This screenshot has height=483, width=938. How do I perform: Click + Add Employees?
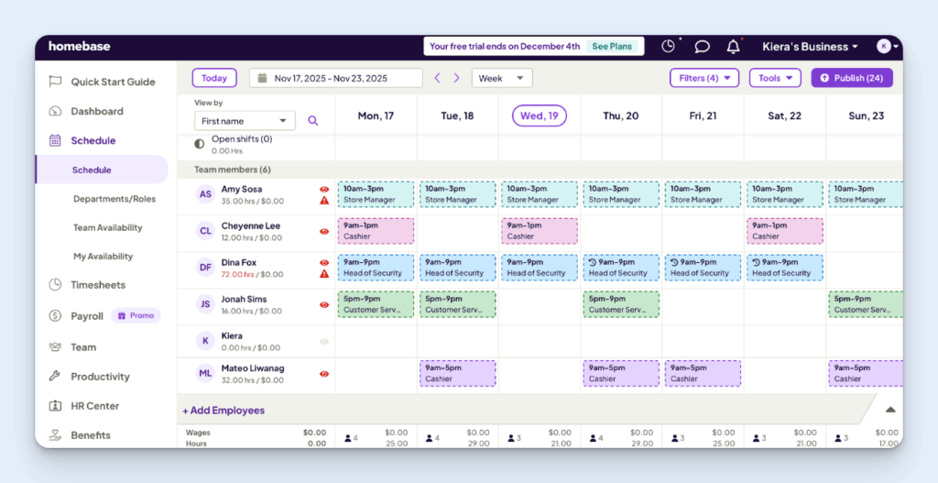[x=224, y=410]
